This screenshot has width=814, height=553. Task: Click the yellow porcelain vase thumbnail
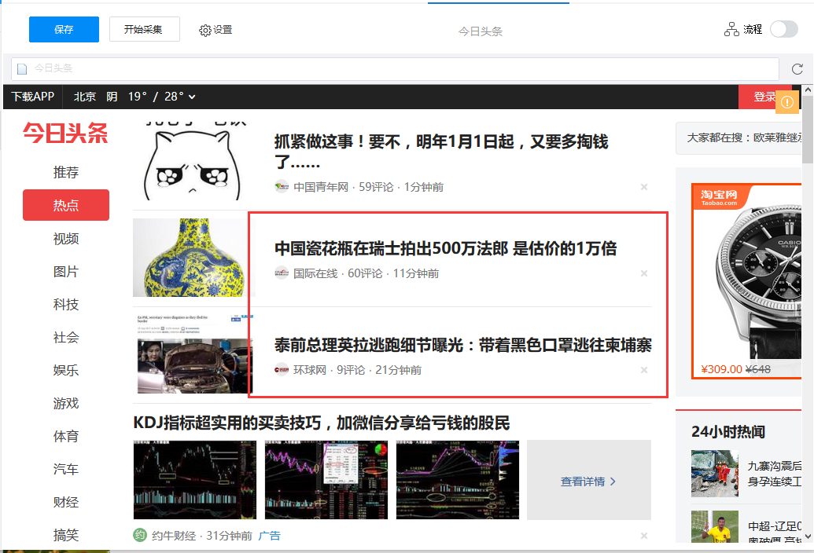[191, 258]
